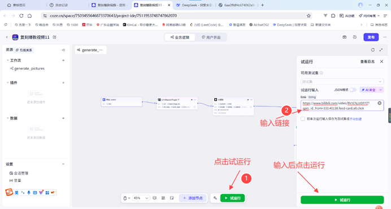Select the LinkReaderPlugin node
391x209 pixels.
coord(177,103)
